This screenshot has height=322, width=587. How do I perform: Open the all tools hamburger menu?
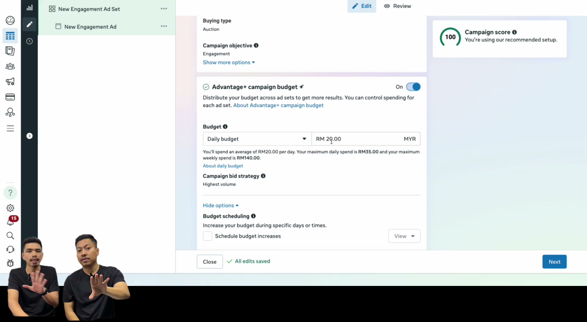coord(10,128)
